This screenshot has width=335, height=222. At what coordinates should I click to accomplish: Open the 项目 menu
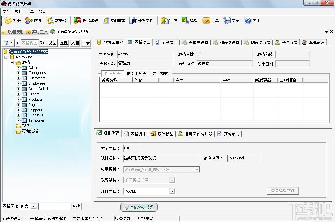tap(18, 12)
